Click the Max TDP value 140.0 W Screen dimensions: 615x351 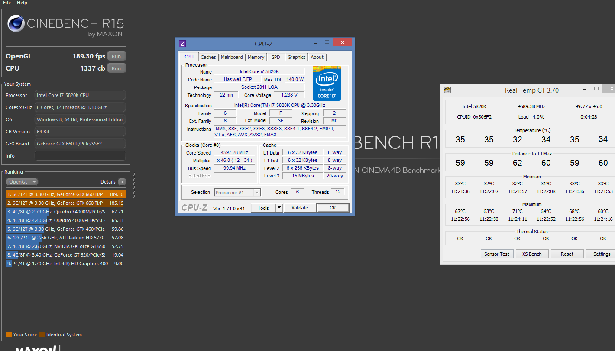pyautogui.click(x=295, y=80)
